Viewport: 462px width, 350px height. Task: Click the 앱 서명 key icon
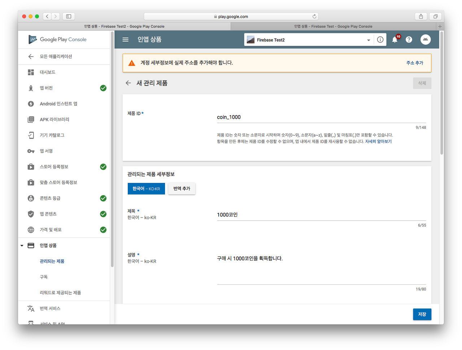coord(31,151)
